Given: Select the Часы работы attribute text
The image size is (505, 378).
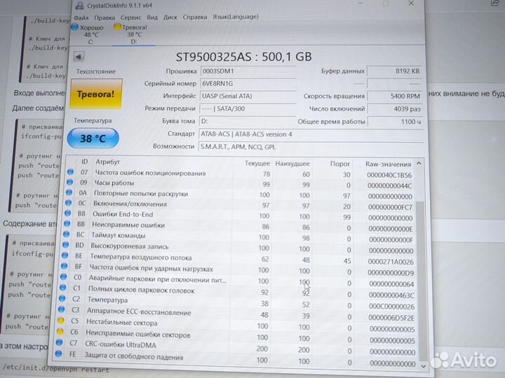Looking at the screenshot, I should [x=114, y=183].
